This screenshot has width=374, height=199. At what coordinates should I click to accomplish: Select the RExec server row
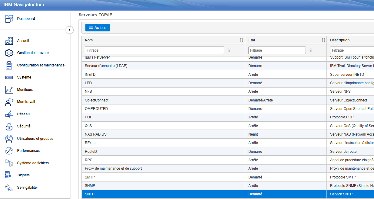tap(228, 143)
